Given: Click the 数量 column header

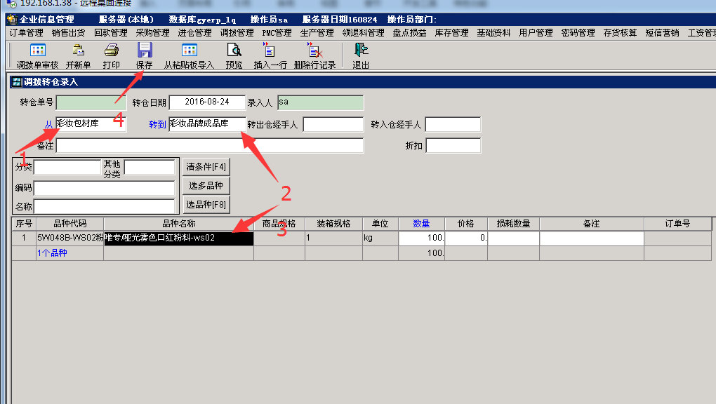Looking at the screenshot, I should [421, 224].
